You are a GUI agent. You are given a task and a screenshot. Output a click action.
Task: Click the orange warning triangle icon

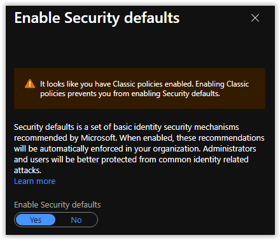[30, 83]
